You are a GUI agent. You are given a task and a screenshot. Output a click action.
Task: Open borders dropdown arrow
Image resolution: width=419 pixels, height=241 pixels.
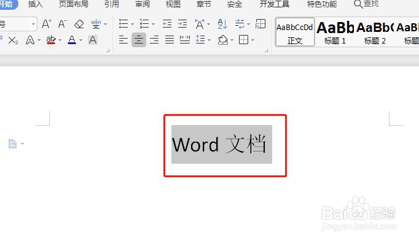click(253, 40)
